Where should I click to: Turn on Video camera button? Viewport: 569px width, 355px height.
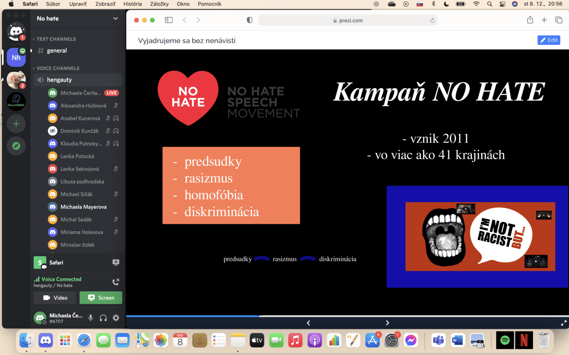55,298
